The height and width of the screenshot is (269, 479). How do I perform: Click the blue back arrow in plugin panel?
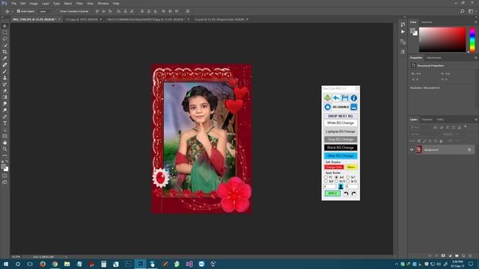tap(336, 98)
